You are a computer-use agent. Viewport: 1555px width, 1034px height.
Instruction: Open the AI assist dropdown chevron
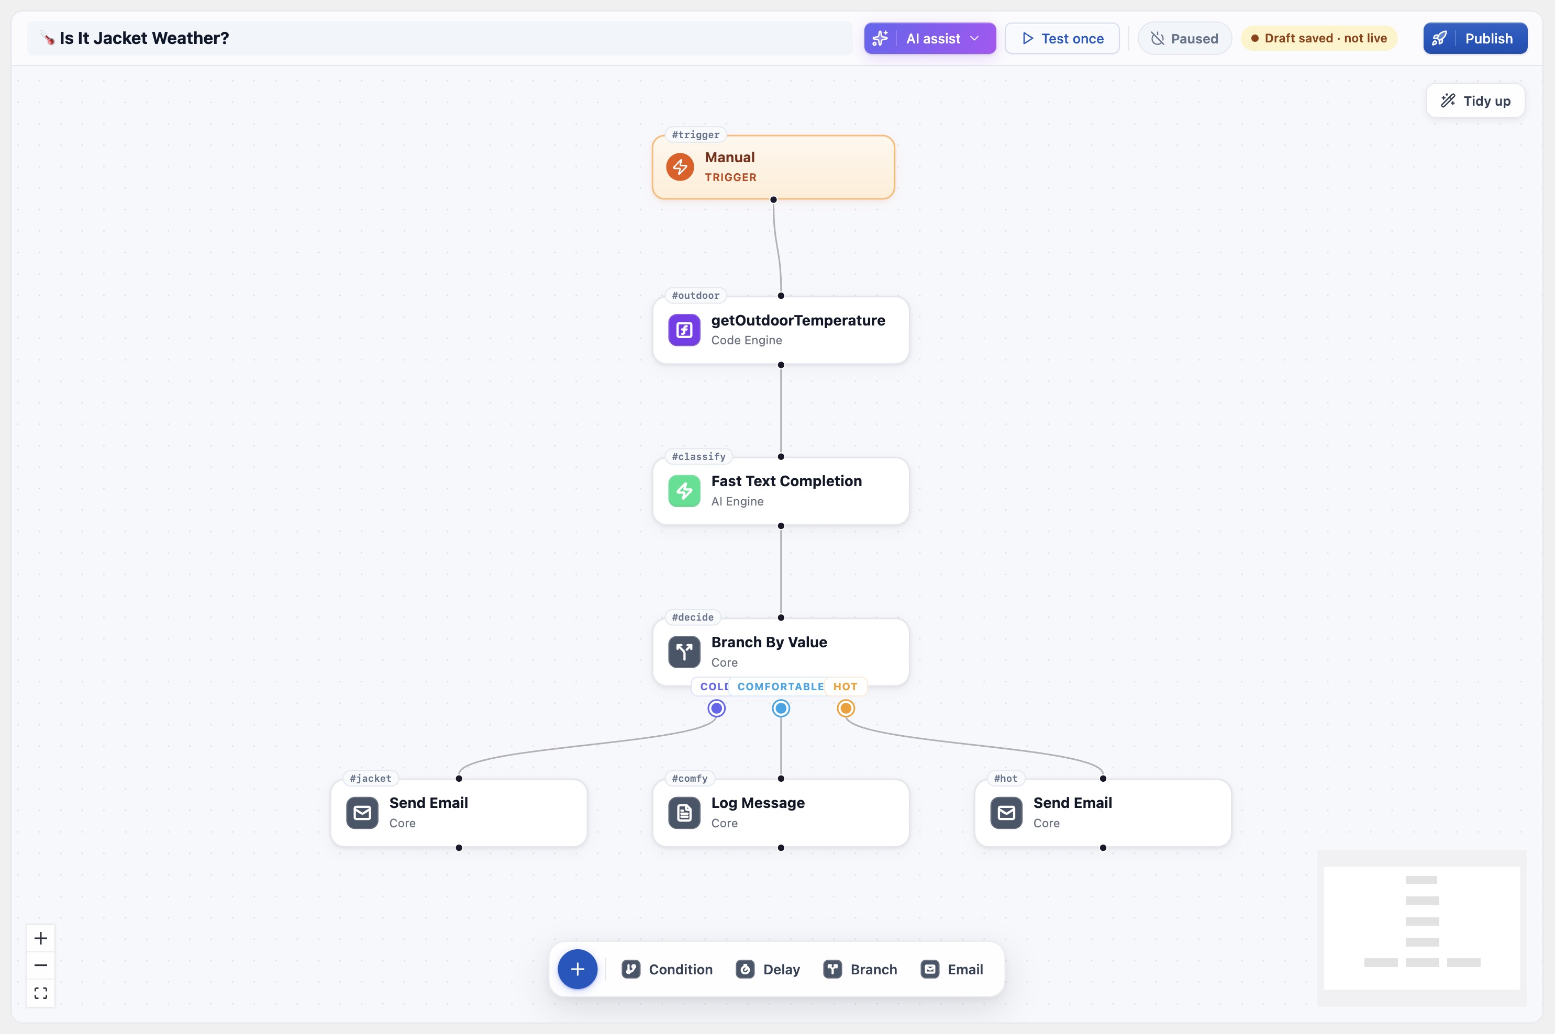pyautogui.click(x=975, y=38)
